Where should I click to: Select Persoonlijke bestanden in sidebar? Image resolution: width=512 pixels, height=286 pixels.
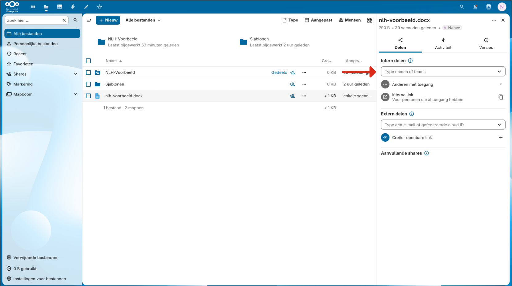pos(42,44)
